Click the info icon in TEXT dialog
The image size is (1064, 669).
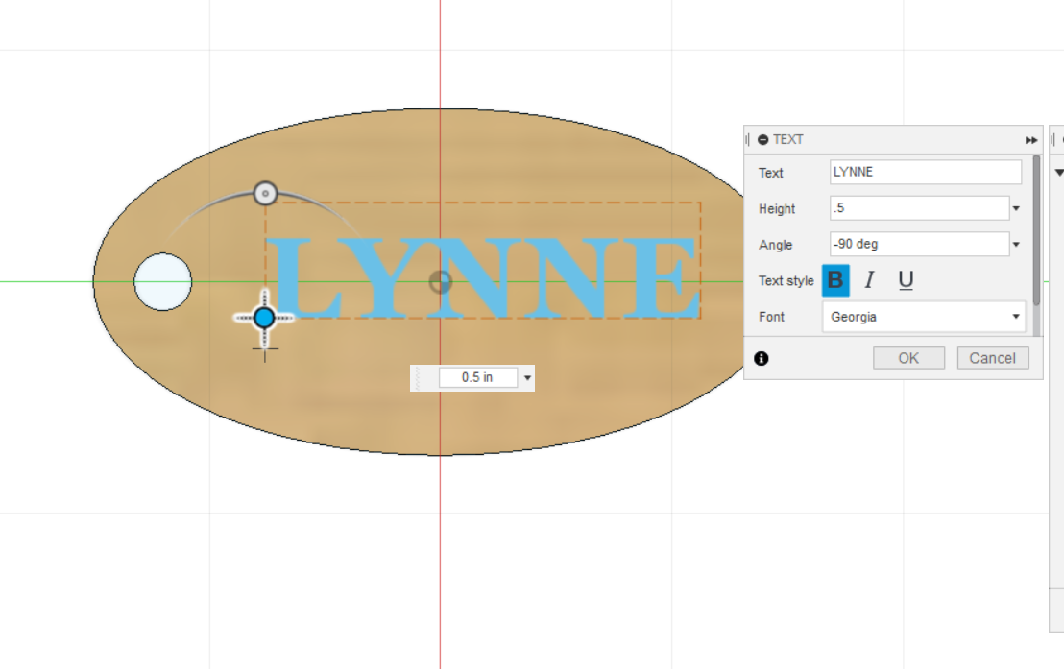(762, 358)
